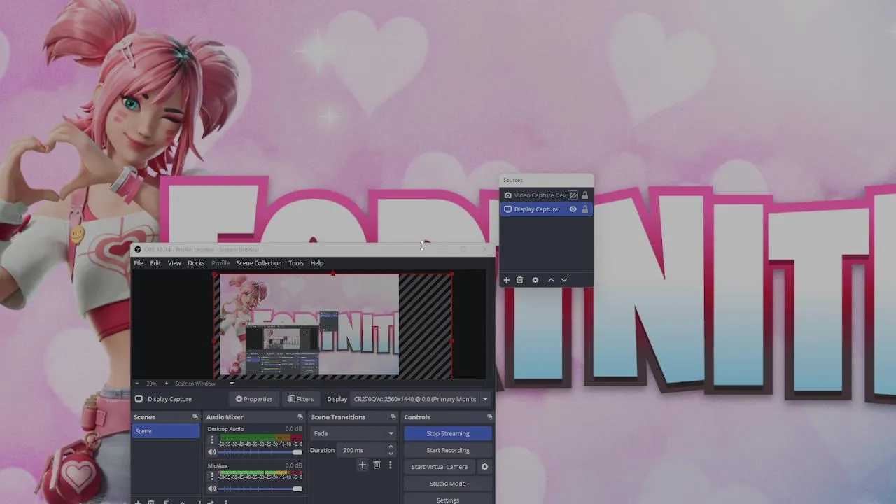Screen dimensions: 896x504
Task: Click the 20% zoom level text
Action: [x=151, y=384]
